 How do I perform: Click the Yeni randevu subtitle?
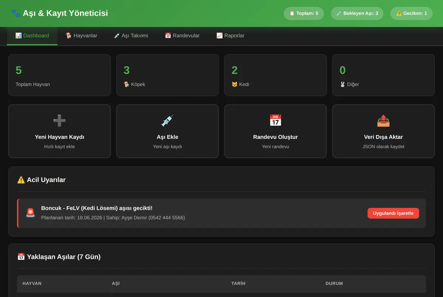click(275, 147)
